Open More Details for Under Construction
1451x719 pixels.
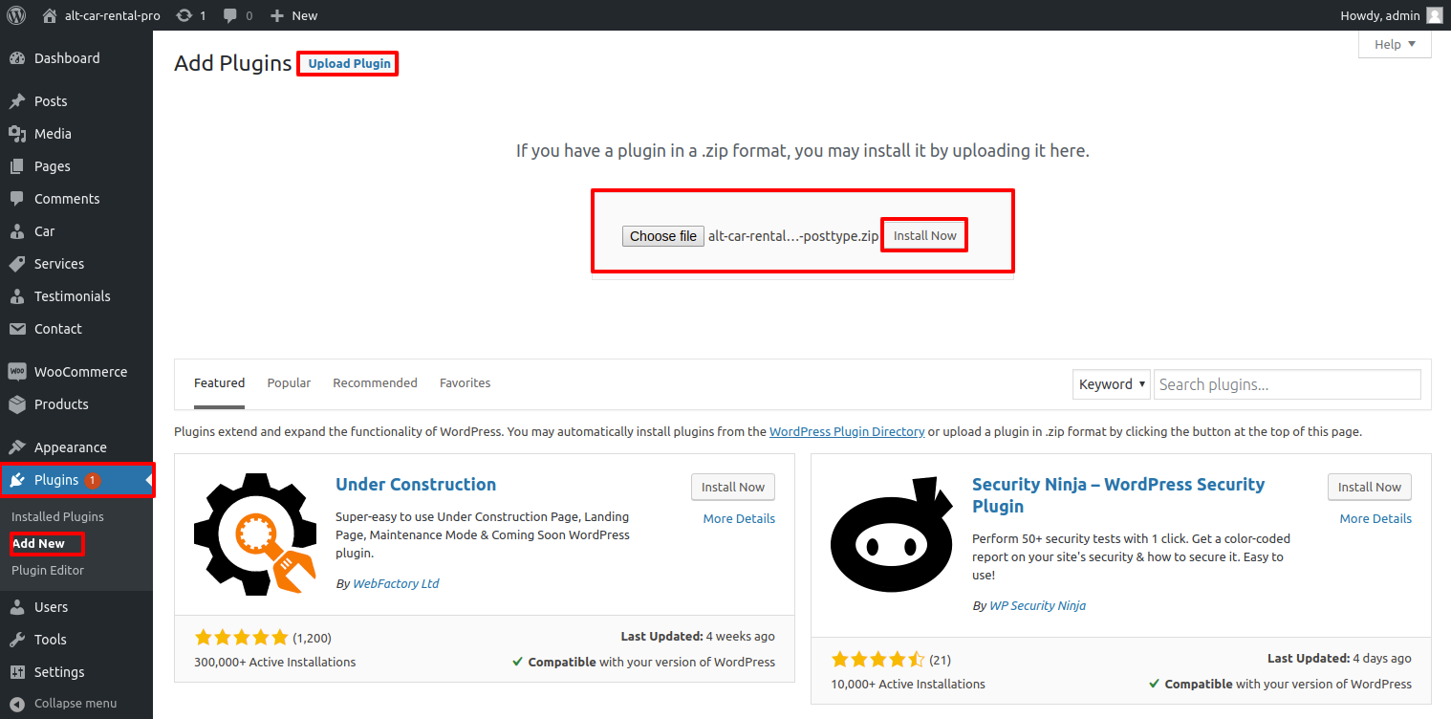click(x=739, y=518)
